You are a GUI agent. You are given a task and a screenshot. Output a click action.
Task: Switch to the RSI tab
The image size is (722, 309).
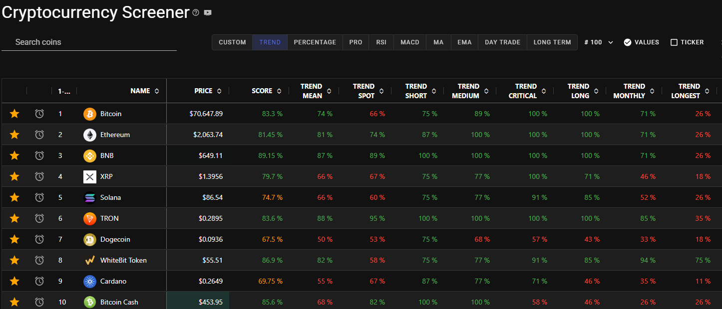point(381,42)
